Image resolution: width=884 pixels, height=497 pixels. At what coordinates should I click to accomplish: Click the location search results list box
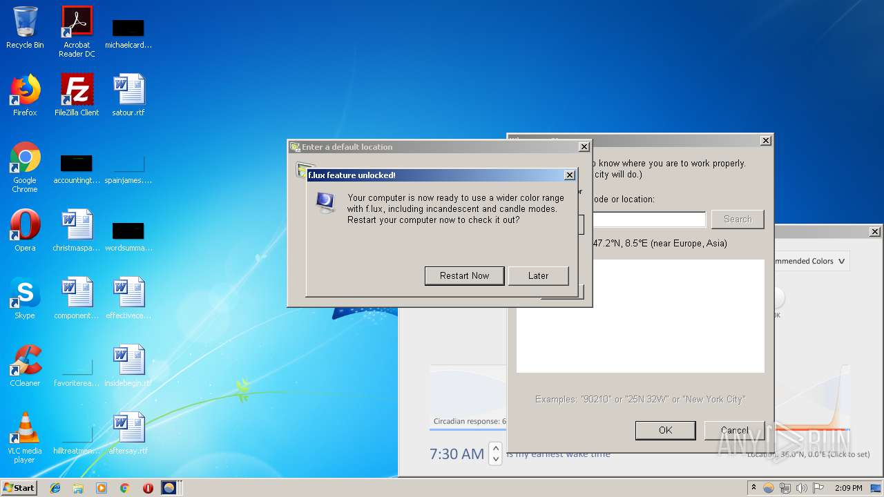[640, 316]
